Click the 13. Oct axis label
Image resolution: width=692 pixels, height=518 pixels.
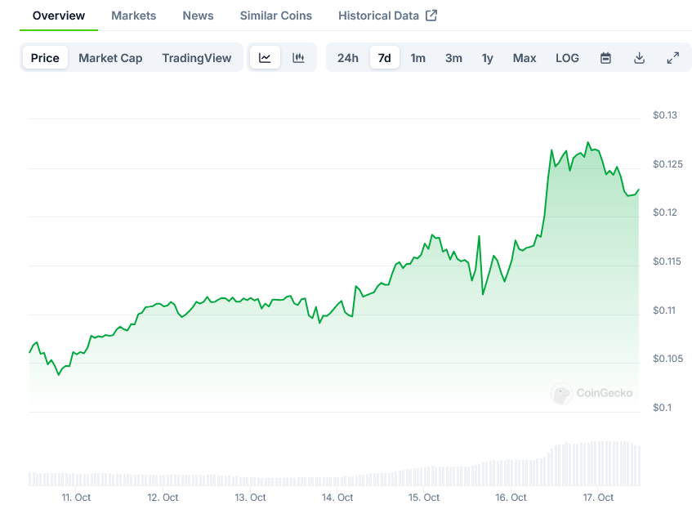click(x=250, y=498)
